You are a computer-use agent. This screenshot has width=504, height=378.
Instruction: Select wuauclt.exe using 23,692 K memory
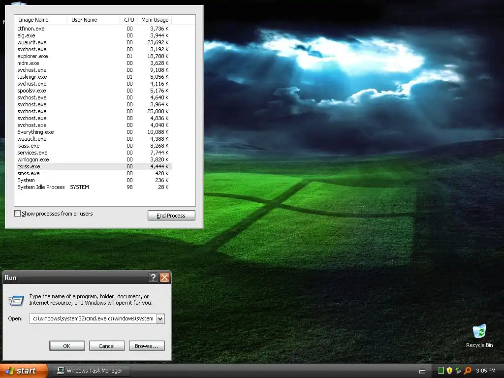click(x=94, y=42)
